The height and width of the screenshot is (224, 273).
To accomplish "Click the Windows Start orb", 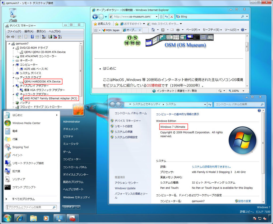I will [7, 218].
